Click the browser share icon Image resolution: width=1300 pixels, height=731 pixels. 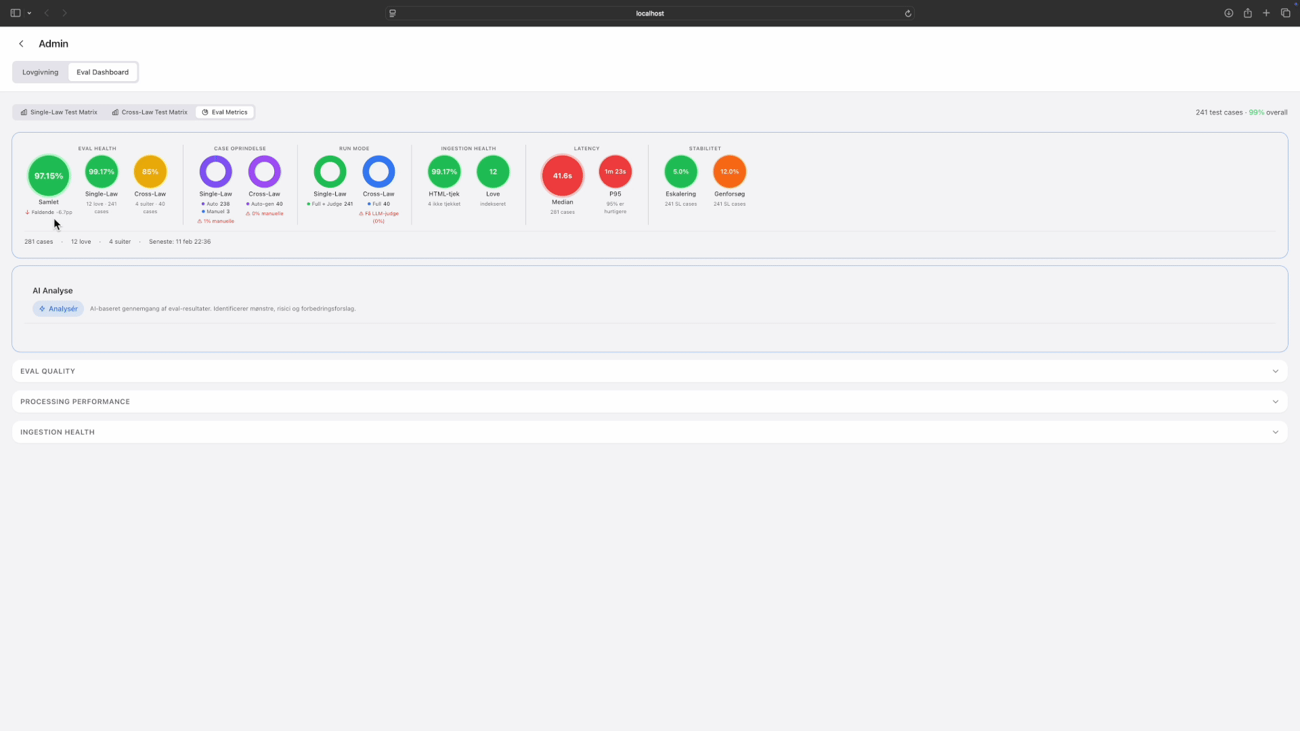pos(1247,13)
